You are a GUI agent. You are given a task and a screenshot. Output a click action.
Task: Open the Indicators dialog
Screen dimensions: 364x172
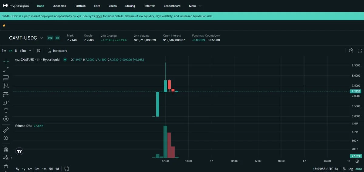coord(57,51)
